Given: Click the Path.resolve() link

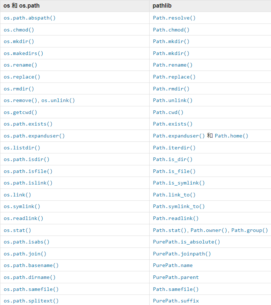Looking at the screenshot, I should 174,18.
